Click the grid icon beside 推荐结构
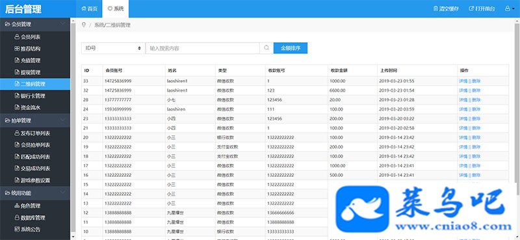Image resolution: width=520 pixels, height=240 pixels. [18, 49]
